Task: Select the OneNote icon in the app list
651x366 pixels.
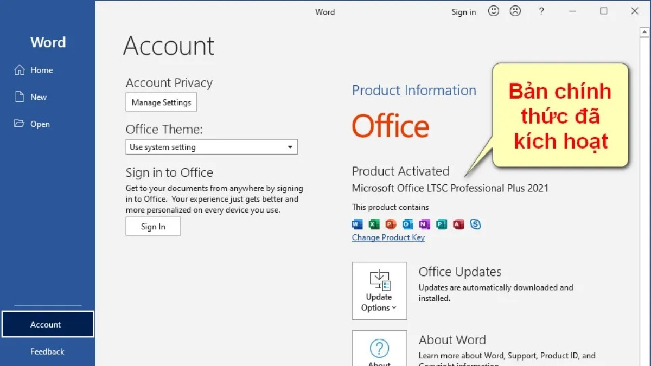Action: click(424, 224)
